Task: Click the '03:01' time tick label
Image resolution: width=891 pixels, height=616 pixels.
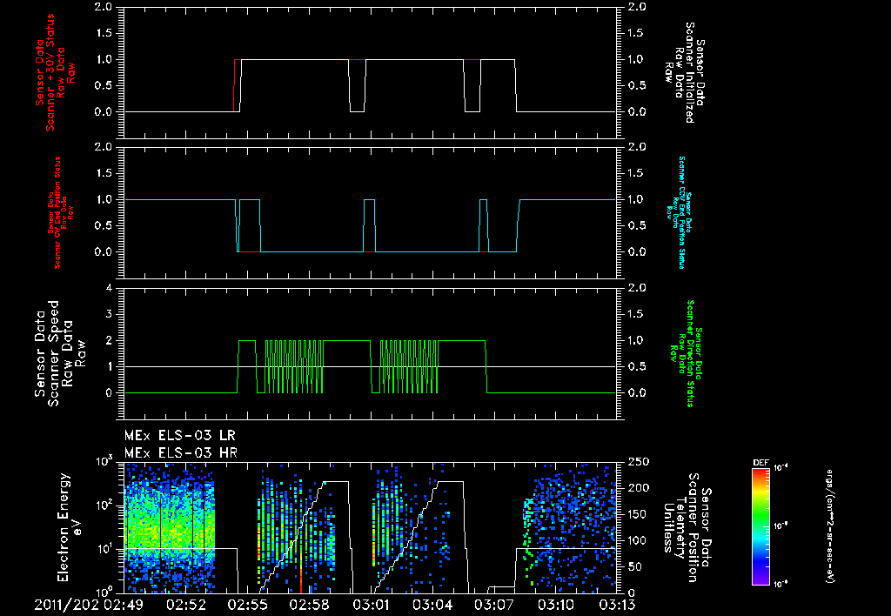Action: 371,604
